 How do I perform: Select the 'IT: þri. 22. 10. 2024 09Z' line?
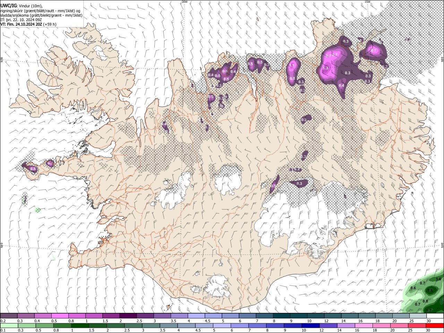[21, 20]
